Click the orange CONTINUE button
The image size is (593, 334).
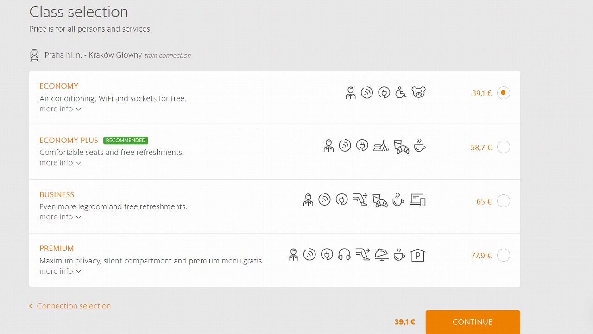(473, 322)
